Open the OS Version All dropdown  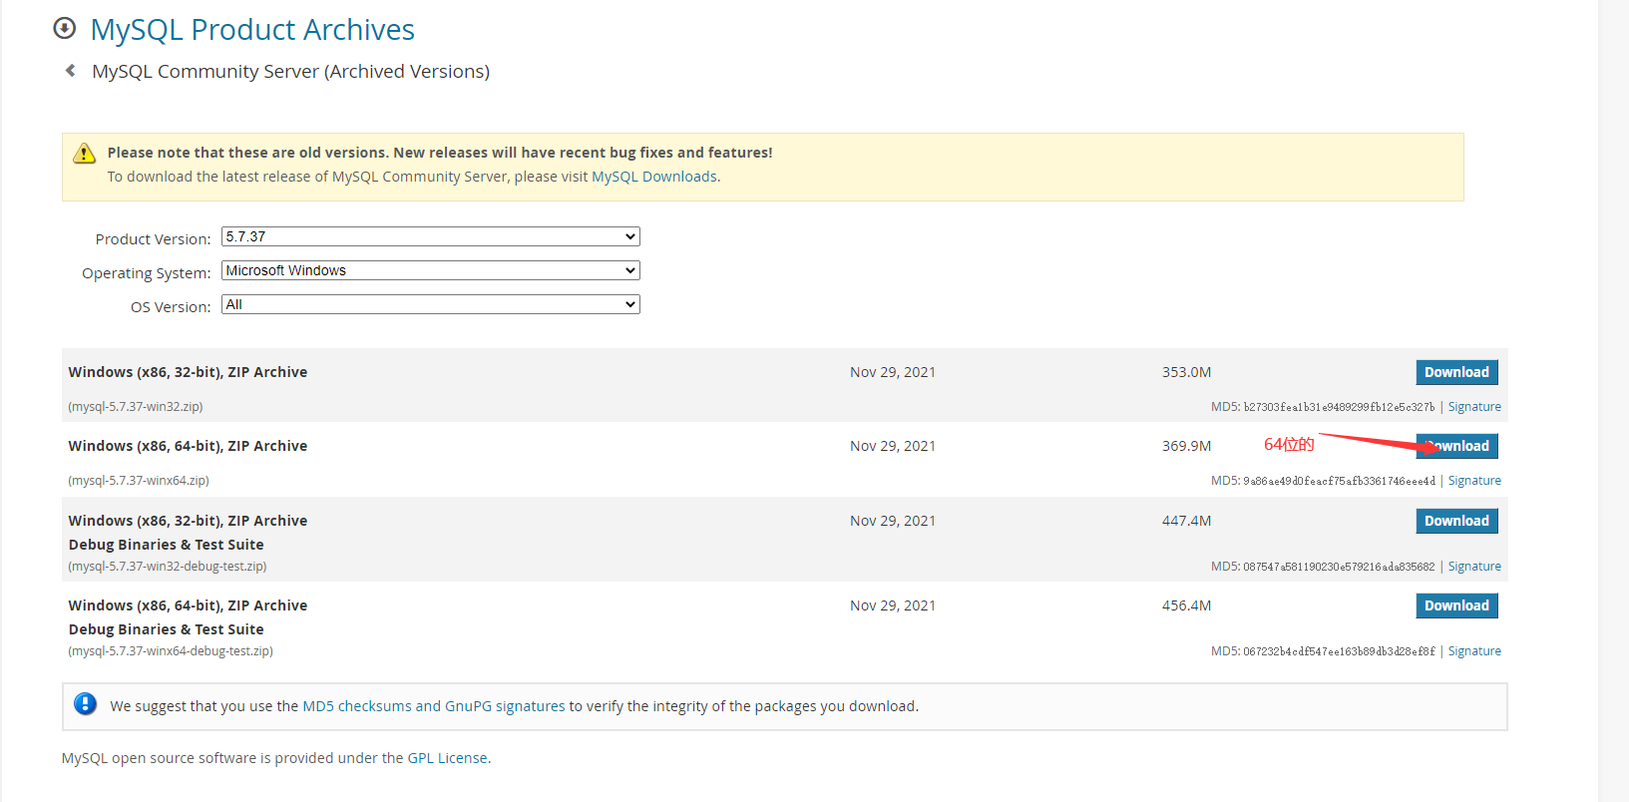430,304
